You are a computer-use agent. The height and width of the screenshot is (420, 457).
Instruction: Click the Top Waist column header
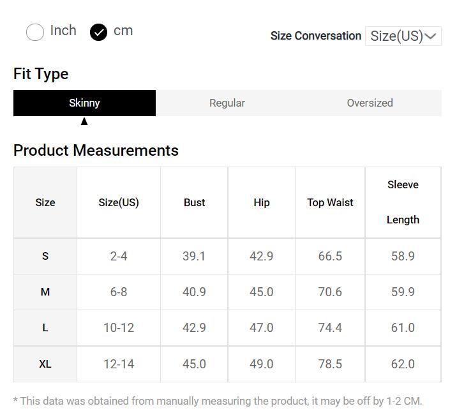330,202
